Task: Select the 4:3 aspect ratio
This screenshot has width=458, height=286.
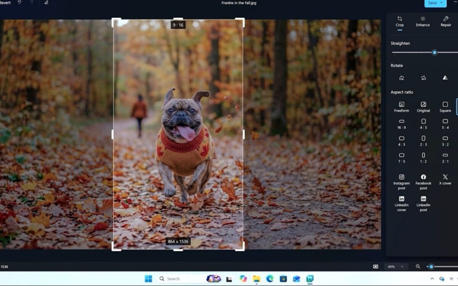Action: [x=402, y=141]
